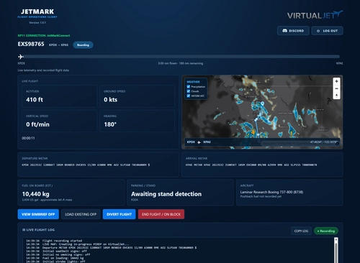This screenshot has height=263, width=360.
Task: Click the 00:00:11 elapsed timer
Action: [28, 138]
